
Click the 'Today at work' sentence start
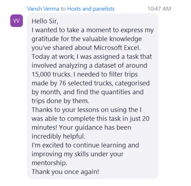pos(53,56)
